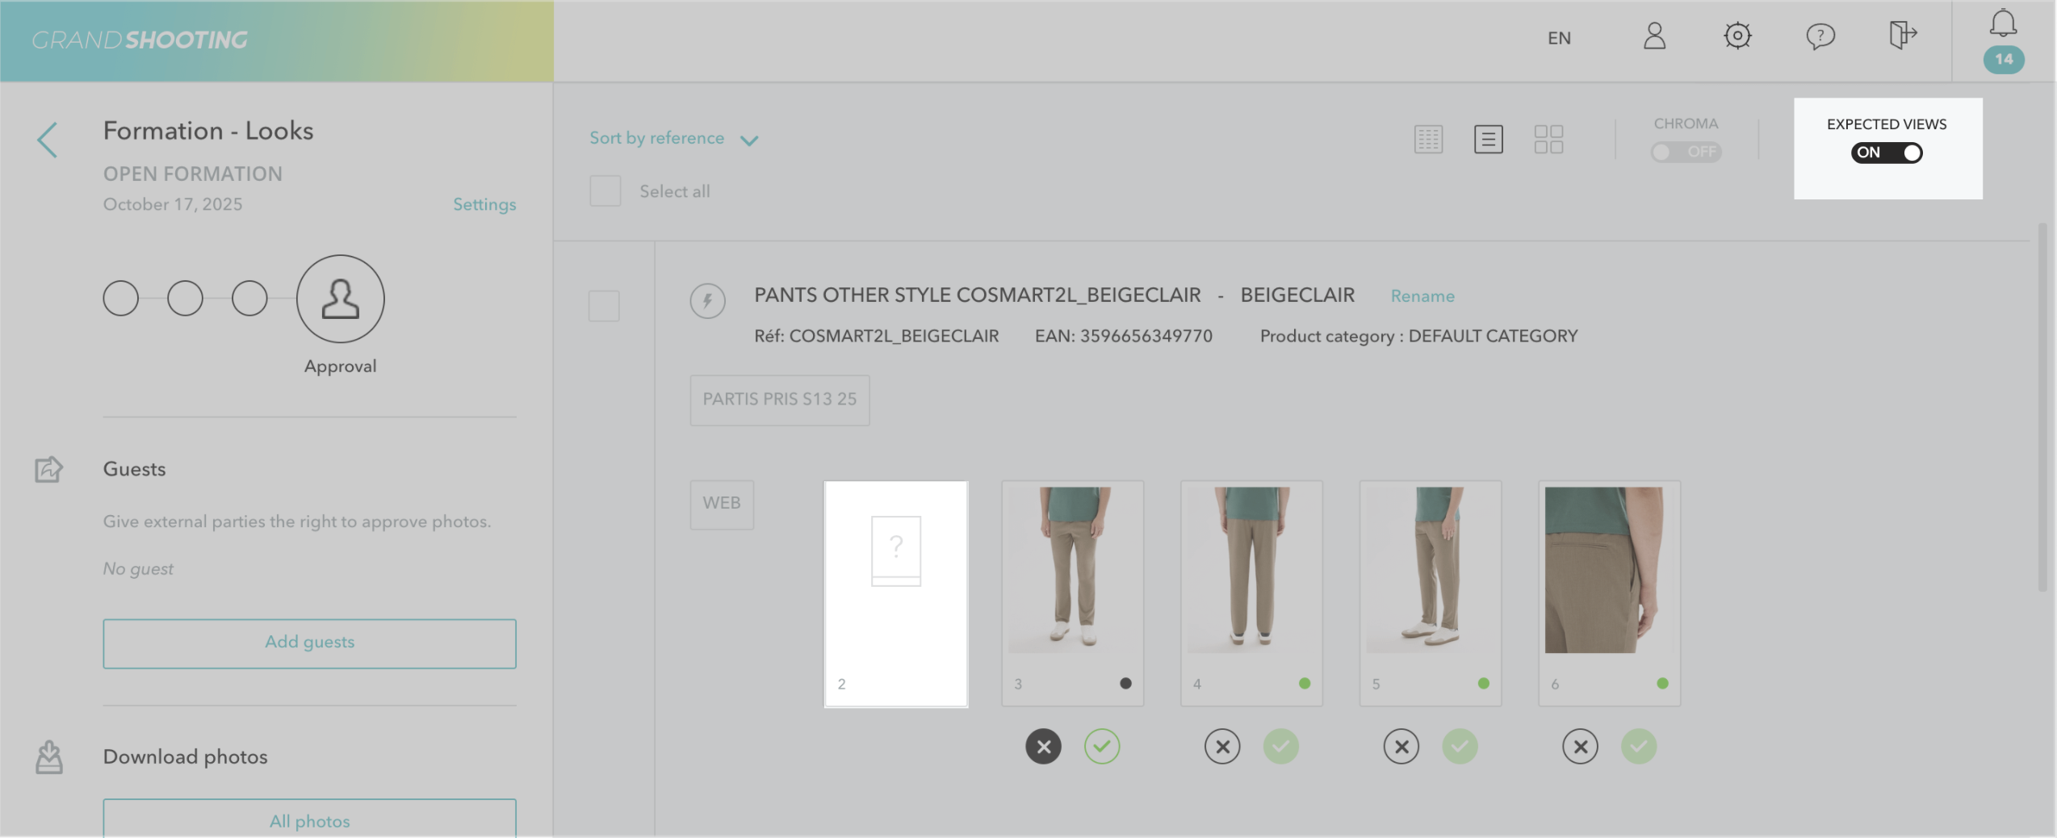Open pants photo thumbnail number 4
Screen dimensions: 2057x838
(1251, 593)
